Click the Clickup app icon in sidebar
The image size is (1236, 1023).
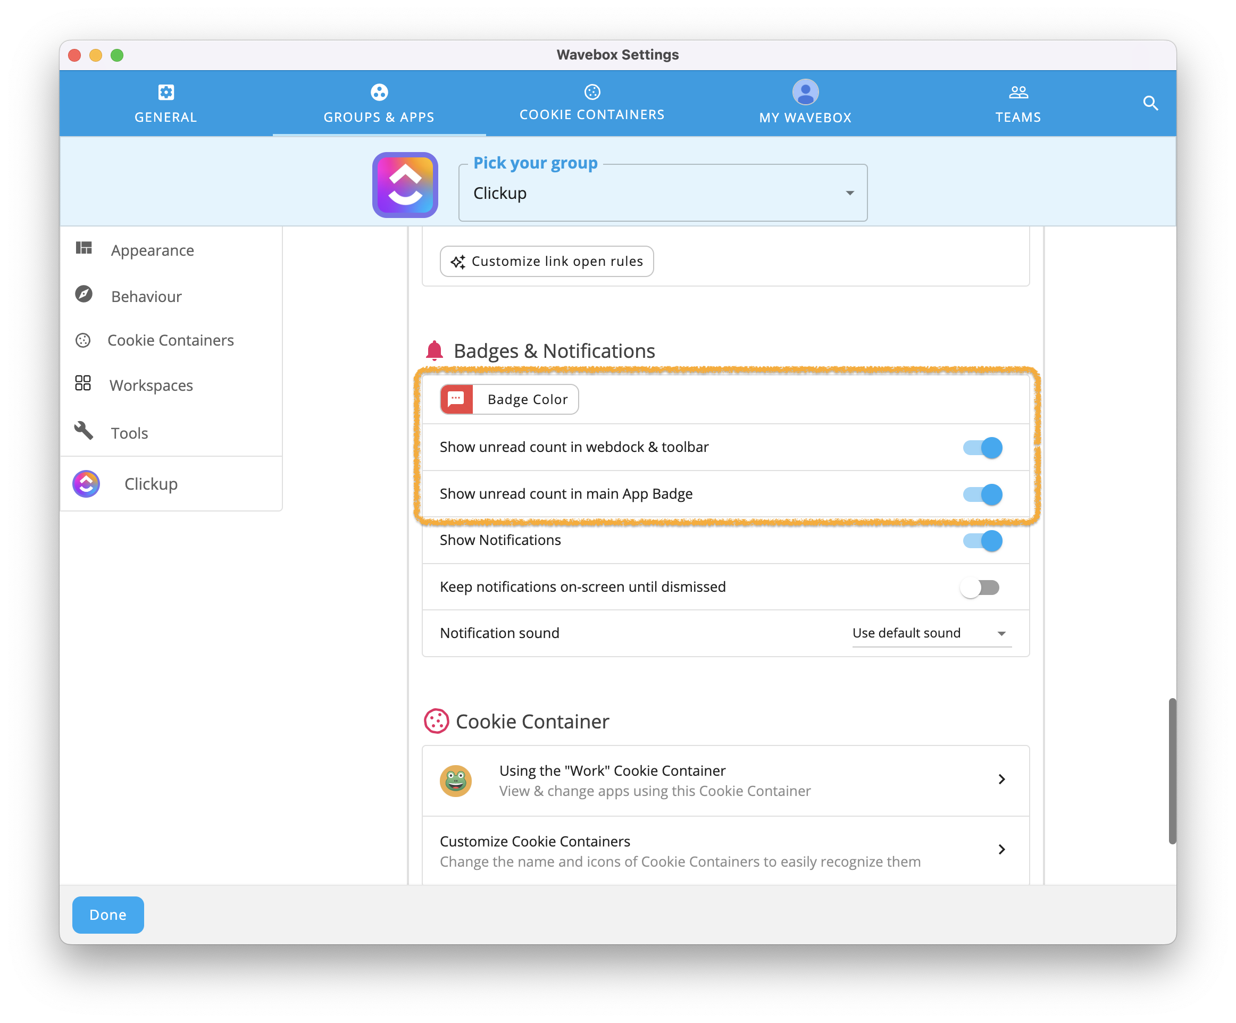pos(86,483)
